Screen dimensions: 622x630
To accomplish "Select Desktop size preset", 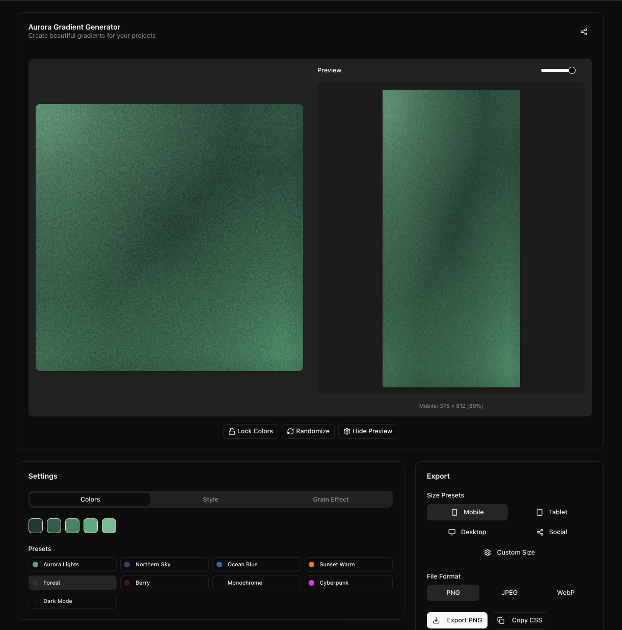I will (467, 532).
